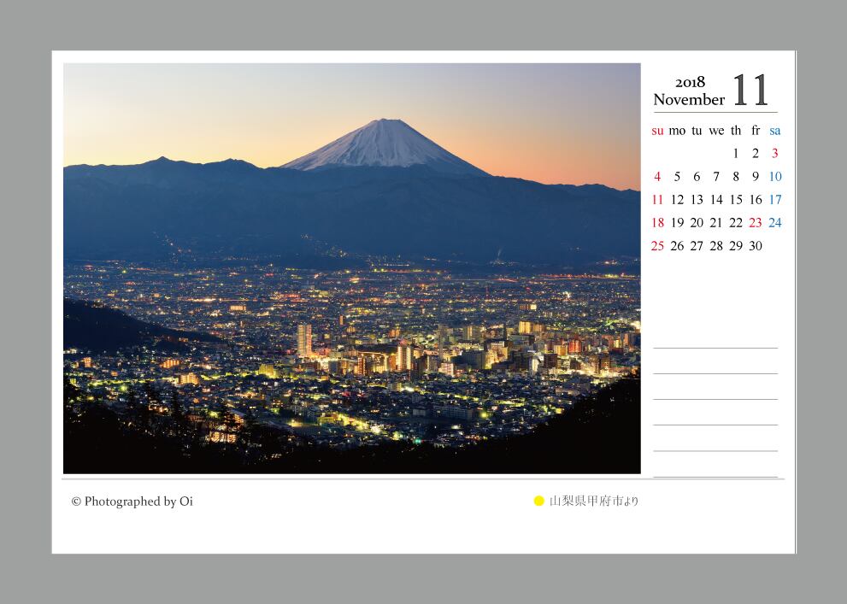Click the yellow dot beside the location caption
Screen dimensions: 847x604
pyautogui.click(x=539, y=501)
